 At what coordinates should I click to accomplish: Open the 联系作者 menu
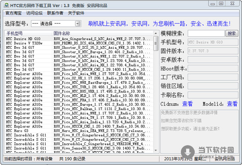pos(55,13)
